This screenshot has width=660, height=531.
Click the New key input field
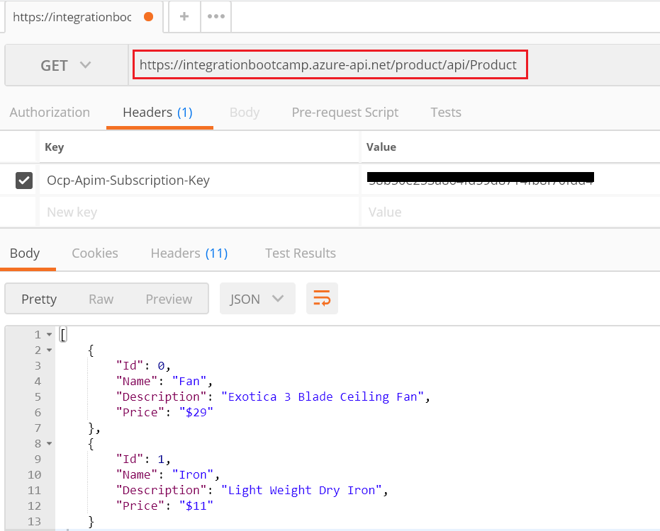pyautogui.click(x=198, y=212)
